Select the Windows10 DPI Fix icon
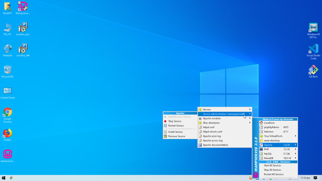The width and height of the screenshot is (322, 181). (x=313, y=31)
